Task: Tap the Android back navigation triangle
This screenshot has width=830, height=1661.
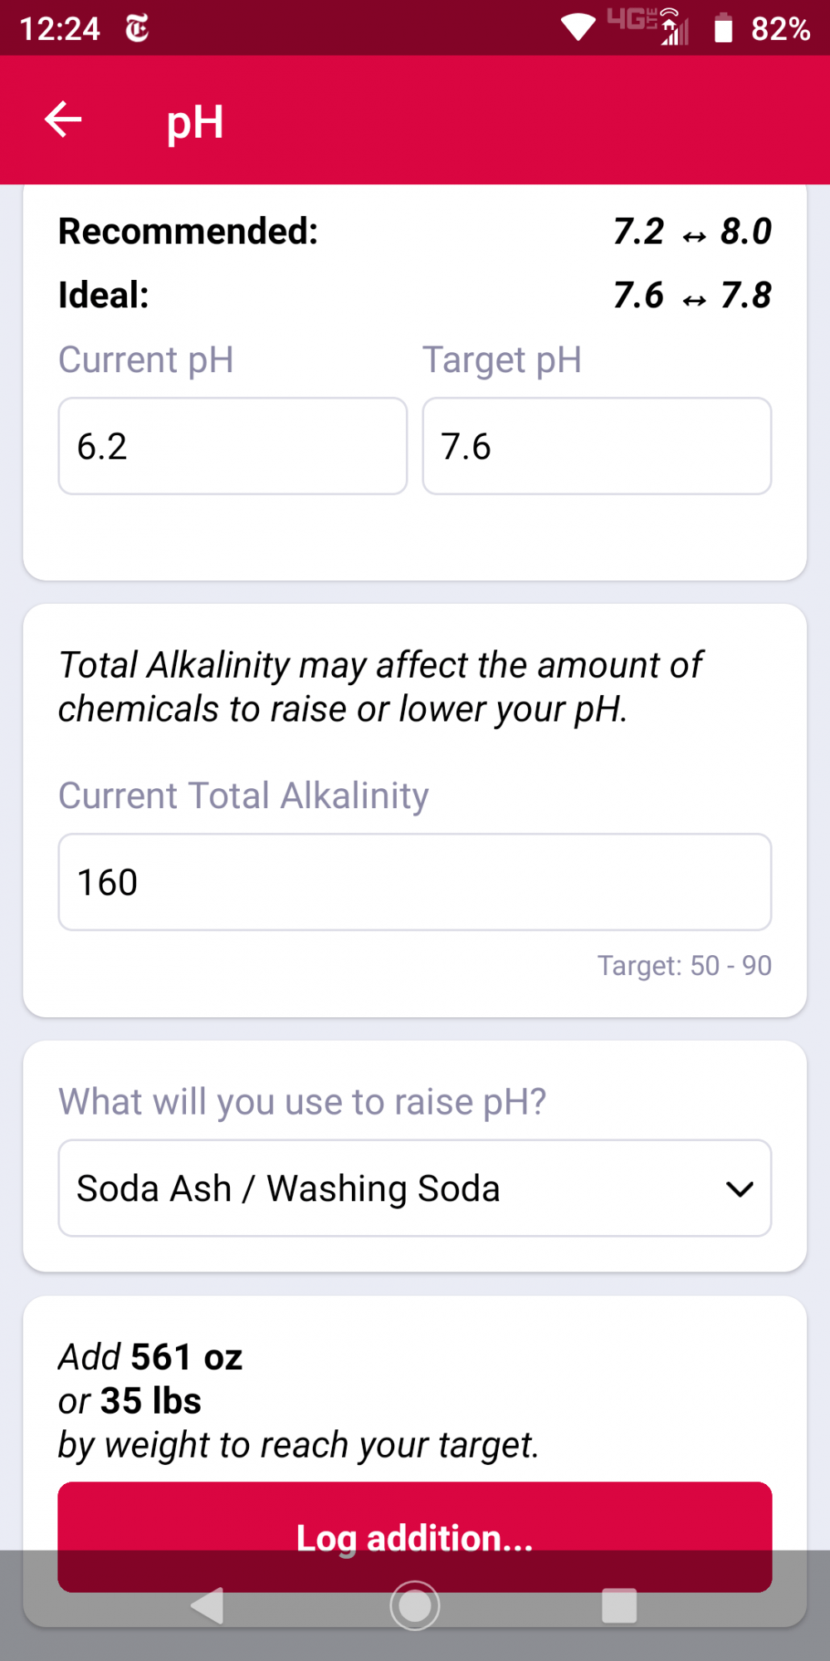Action: 207,1605
